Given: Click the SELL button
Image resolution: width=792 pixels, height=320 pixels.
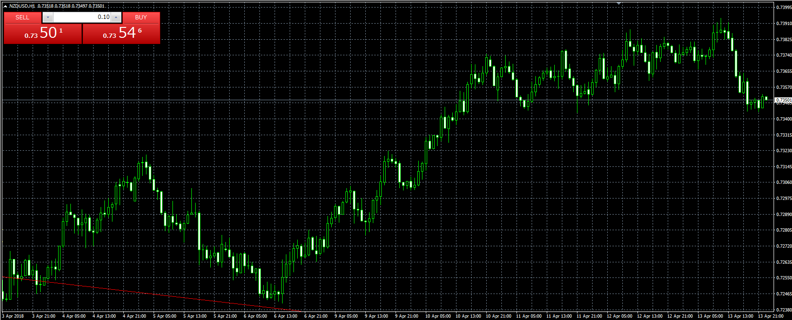Looking at the screenshot, I should click(x=22, y=17).
